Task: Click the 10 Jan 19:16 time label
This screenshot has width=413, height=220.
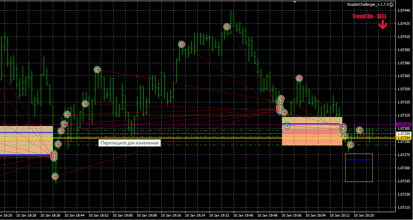Action: pos(171,215)
